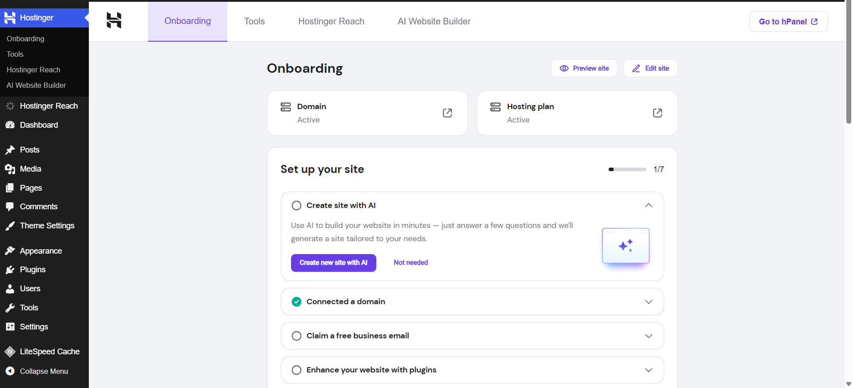Open the AI Website Builder tab
Viewport: 853px width, 388px height.
point(434,21)
